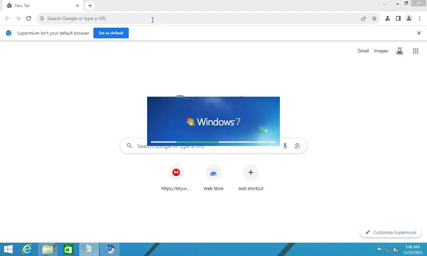Open the tab search chevron

[x=385, y=4]
